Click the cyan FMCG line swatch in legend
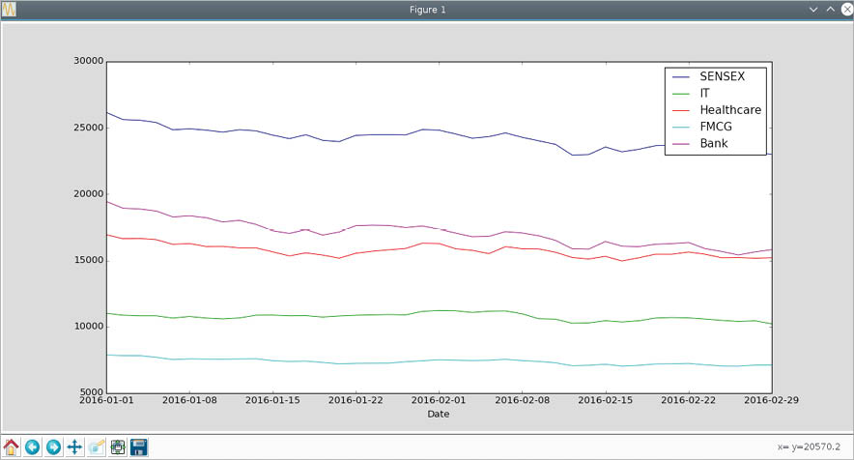854x460 pixels. [681, 128]
